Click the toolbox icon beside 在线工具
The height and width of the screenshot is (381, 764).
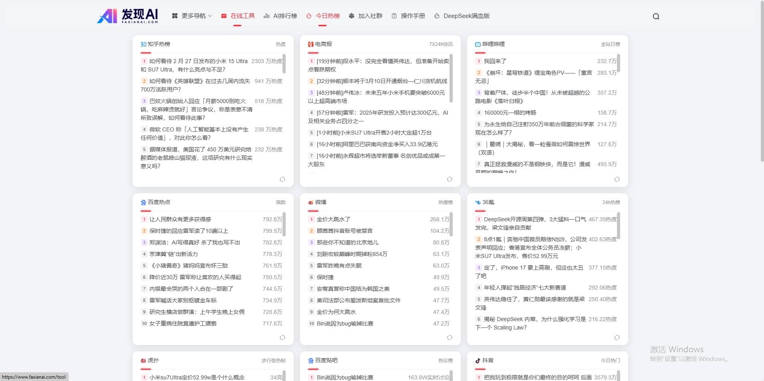224,16
